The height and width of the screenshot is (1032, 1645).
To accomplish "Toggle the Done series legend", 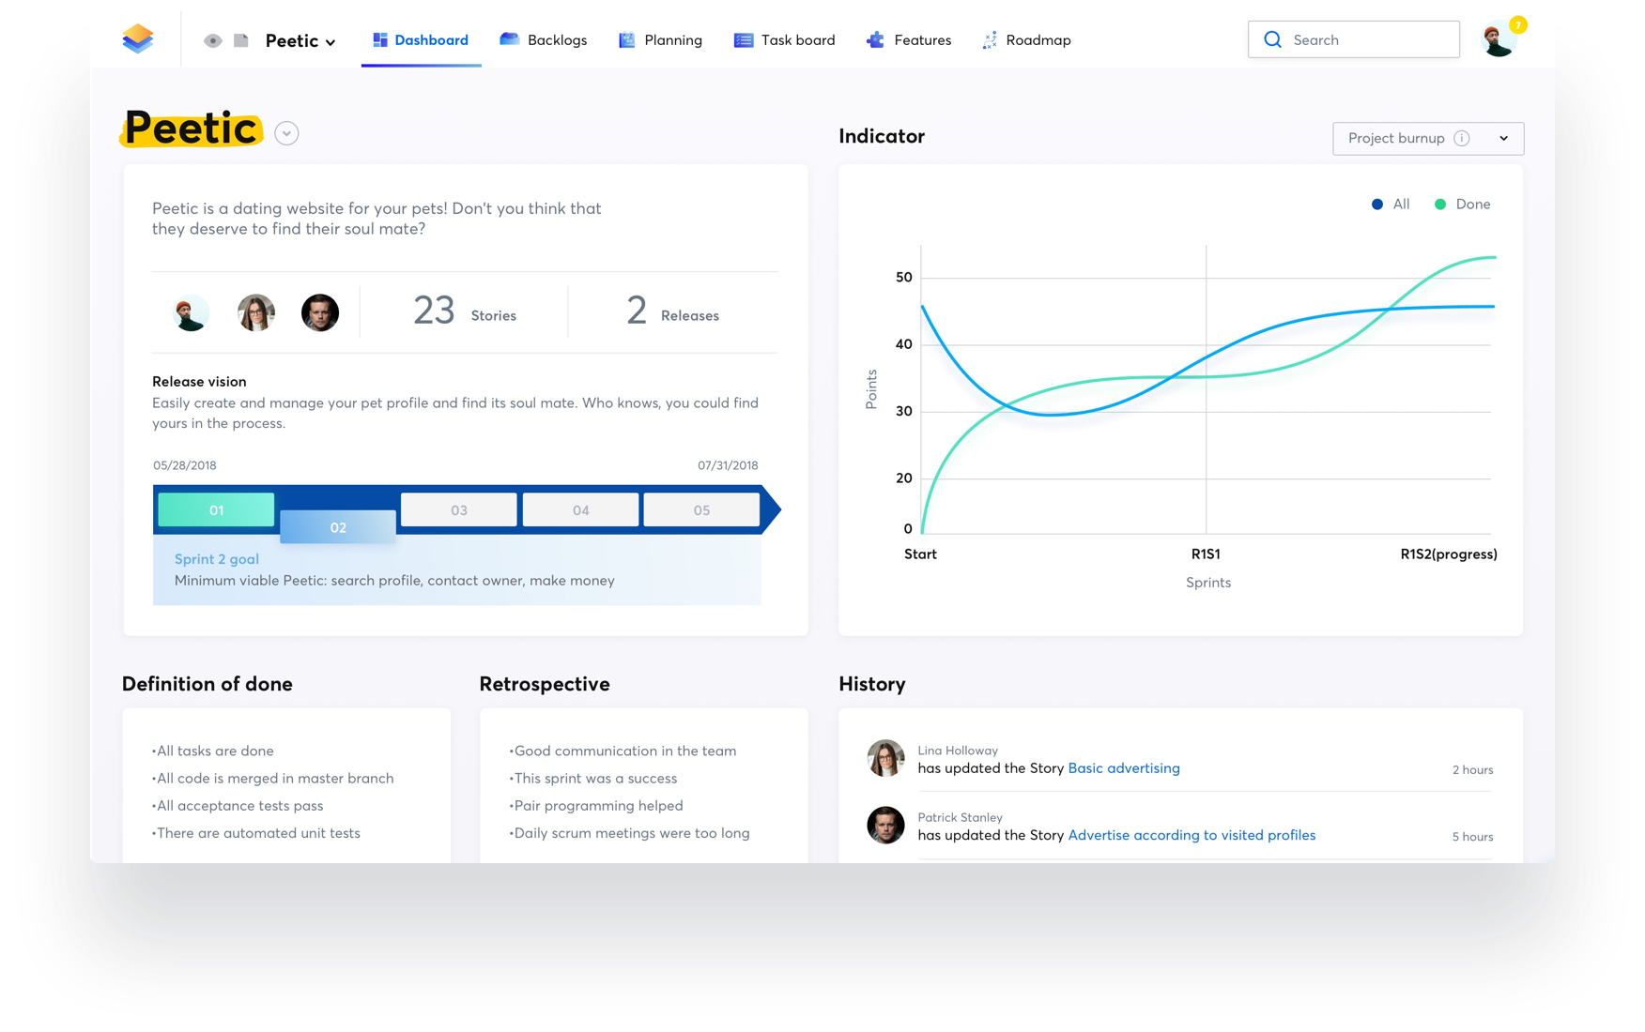I will pyautogui.click(x=1462, y=204).
